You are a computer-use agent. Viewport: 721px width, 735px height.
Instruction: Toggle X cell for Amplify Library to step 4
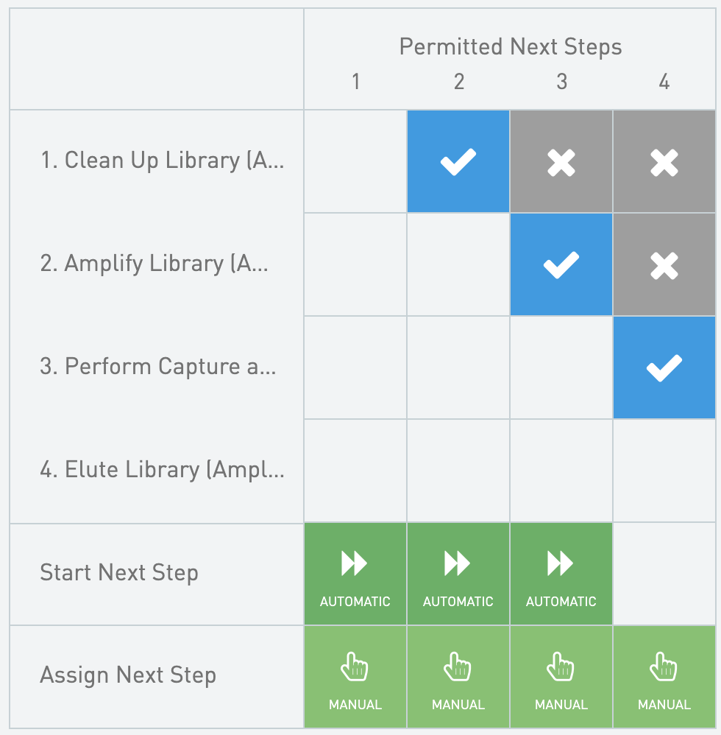coord(664,264)
